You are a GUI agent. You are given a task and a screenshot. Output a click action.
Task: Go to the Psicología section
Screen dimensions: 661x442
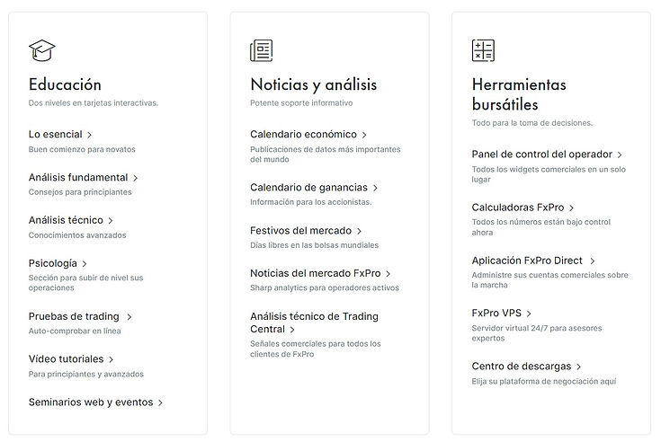pyautogui.click(x=53, y=264)
